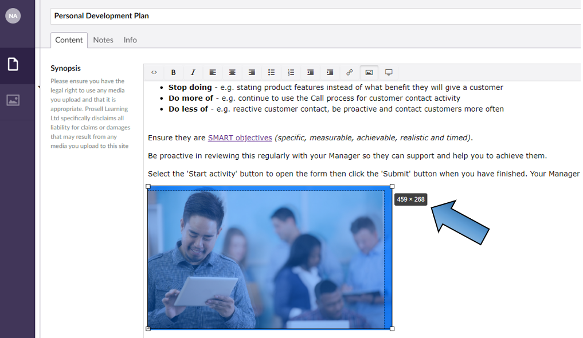
Task: Open the Info tab
Action: point(130,40)
